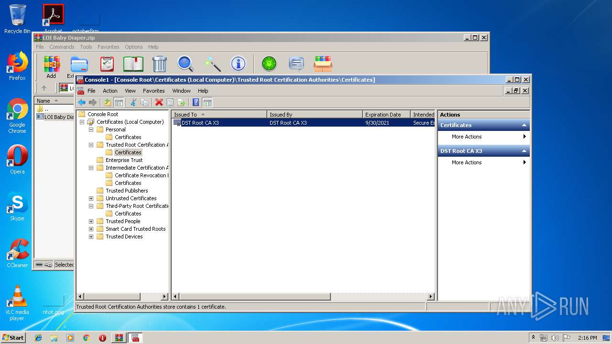Viewport: 612px width, 344px height.
Task: Click the Comment icon in WinRAR toolbar
Action: tap(296, 64)
